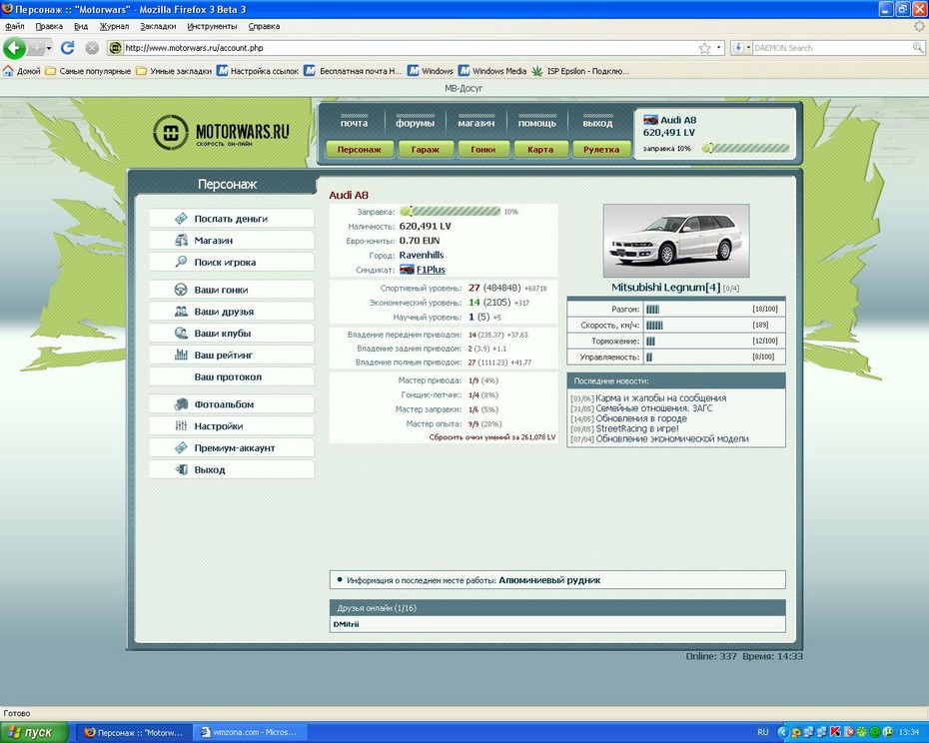Image resolution: width=929 pixels, height=743 pixels.
Task: Open the address bar history dropdown
Action: pos(718,47)
